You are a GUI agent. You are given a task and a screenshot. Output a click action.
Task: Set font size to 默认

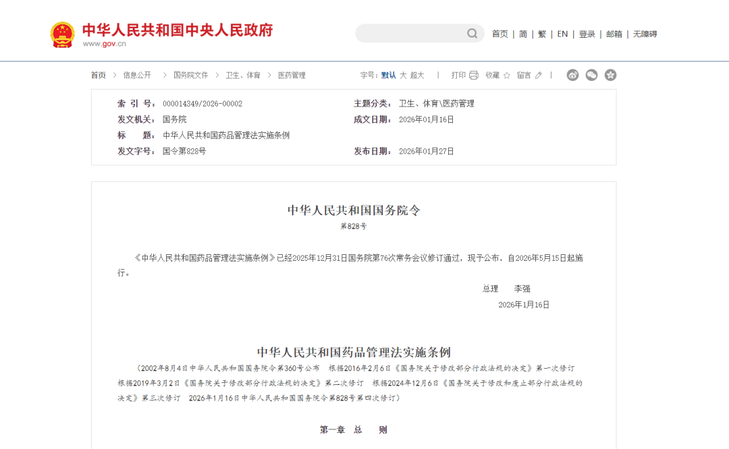[389, 76]
